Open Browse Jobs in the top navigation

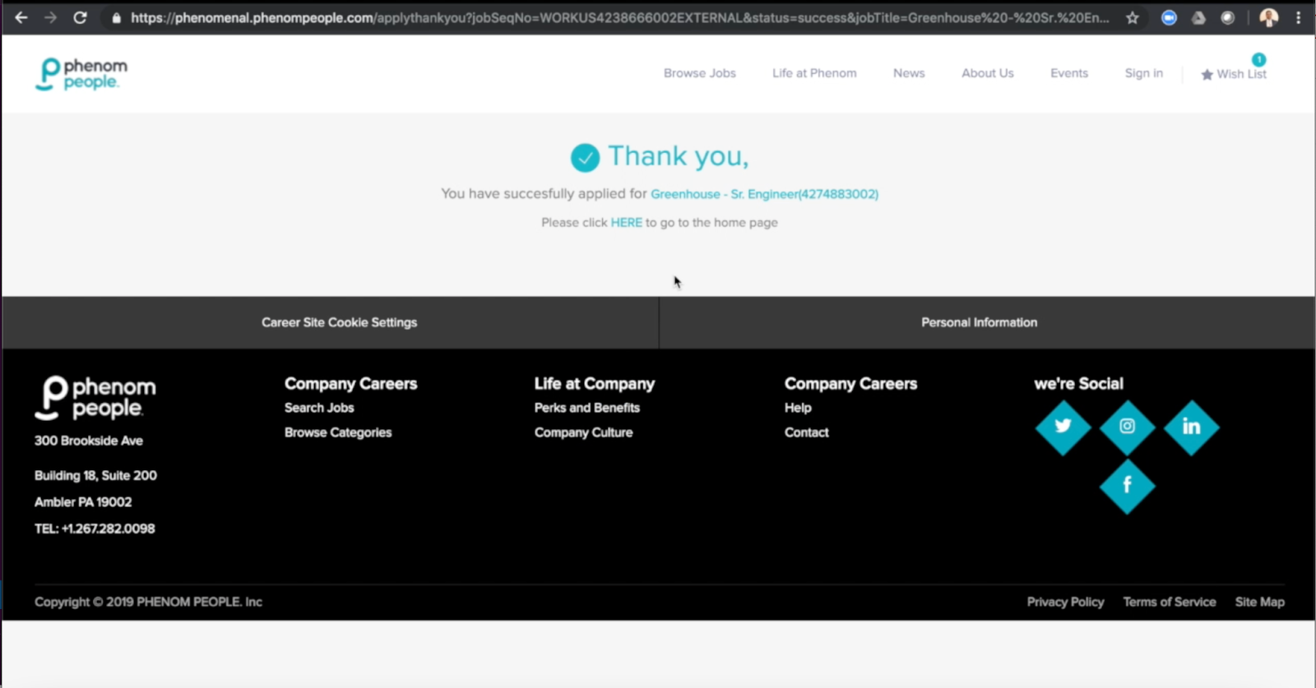(x=700, y=73)
